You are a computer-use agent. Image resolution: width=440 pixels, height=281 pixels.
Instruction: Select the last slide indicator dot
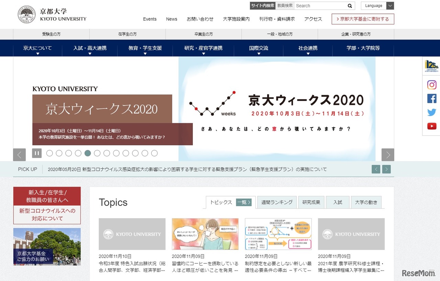tap(154, 153)
